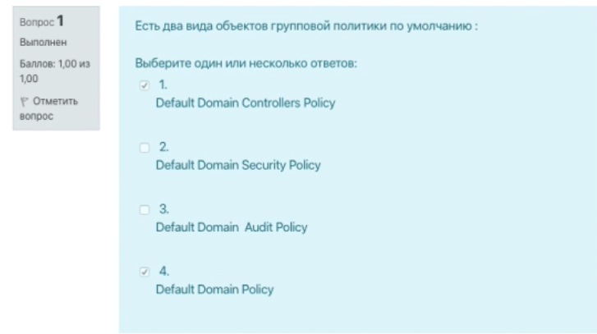Click the Выполнен status text

tap(43, 42)
